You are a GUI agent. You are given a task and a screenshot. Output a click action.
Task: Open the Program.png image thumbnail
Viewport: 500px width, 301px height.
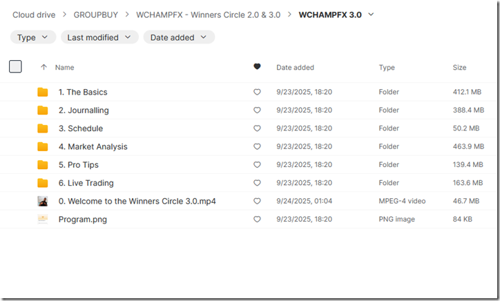[42, 219]
